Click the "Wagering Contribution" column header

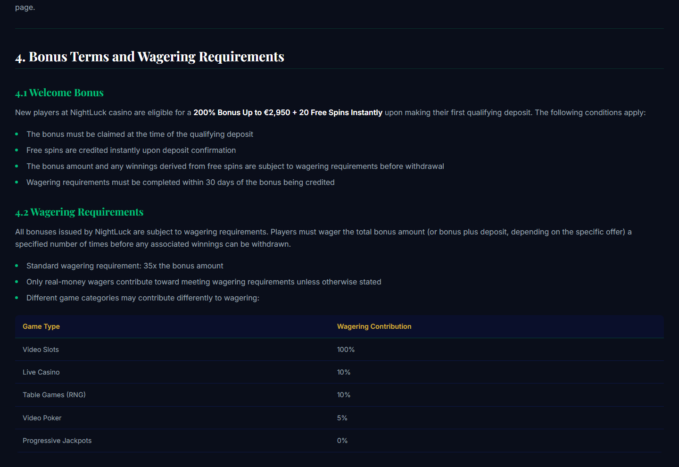(374, 326)
